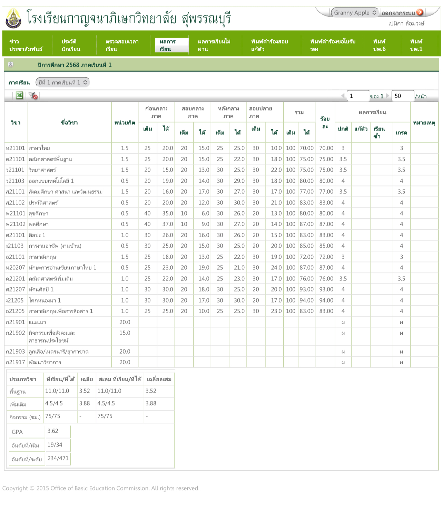Click the พิมพ์ ปพ.1 print button
Viewport: 443px width, 508px height.
coord(416,45)
